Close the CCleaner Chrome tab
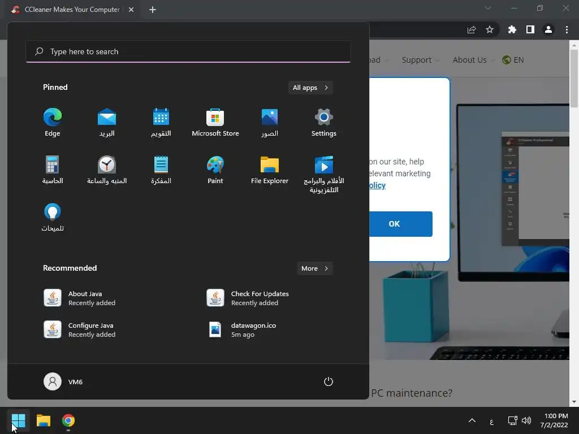Screen dimensions: 579x434 coord(131,10)
